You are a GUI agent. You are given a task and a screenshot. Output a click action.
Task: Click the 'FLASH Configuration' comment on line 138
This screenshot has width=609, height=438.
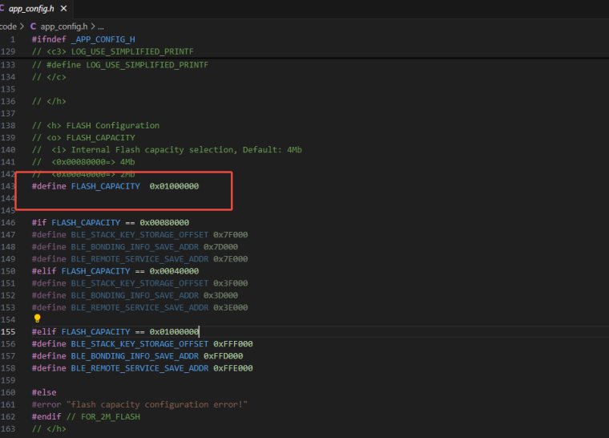tap(113, 125)
